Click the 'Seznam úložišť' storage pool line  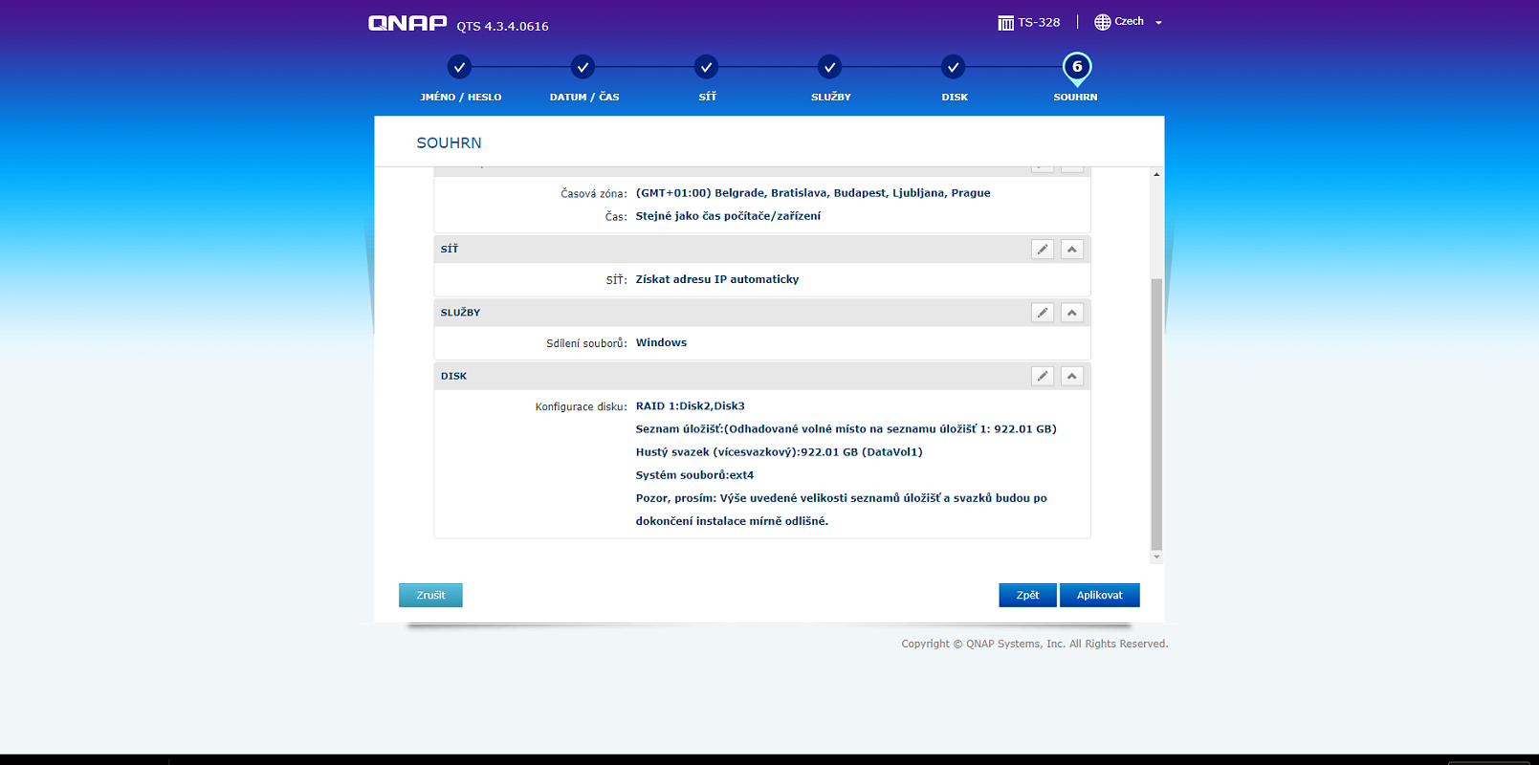pyautogui.click(x=846, y=429)
